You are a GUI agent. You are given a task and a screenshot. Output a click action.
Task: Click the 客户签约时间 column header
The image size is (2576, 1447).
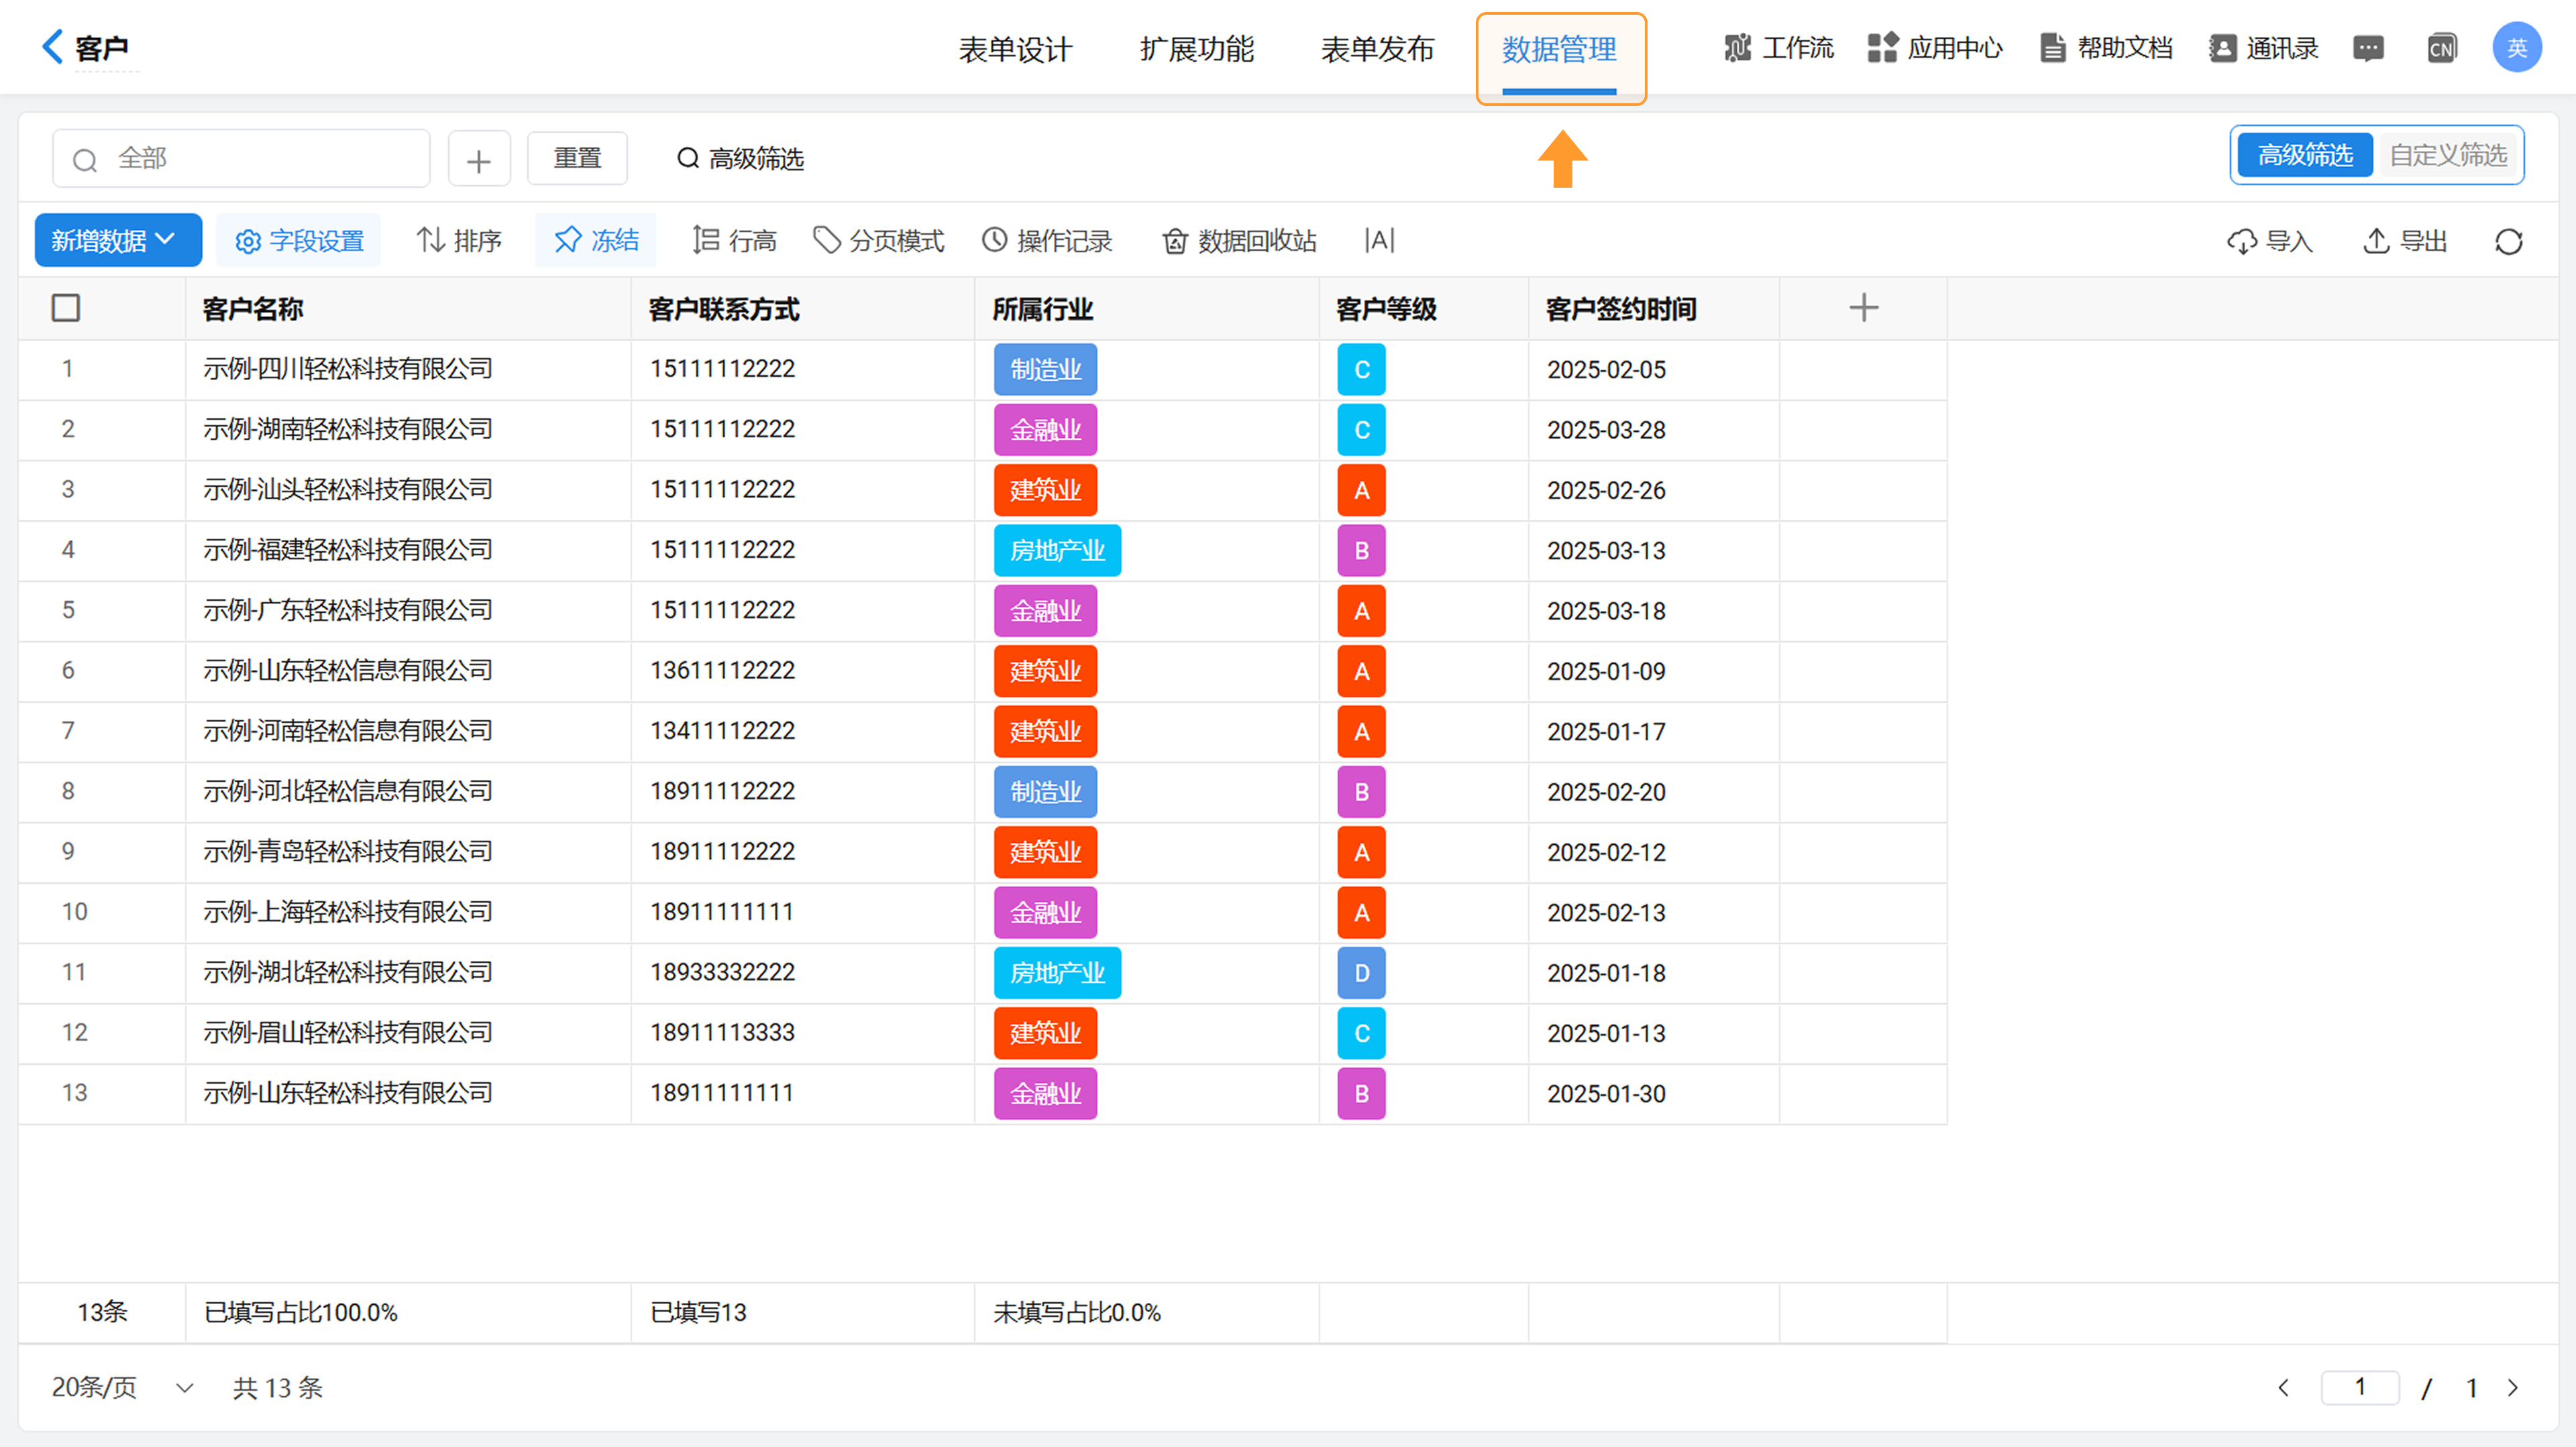tap(1621, 309)
